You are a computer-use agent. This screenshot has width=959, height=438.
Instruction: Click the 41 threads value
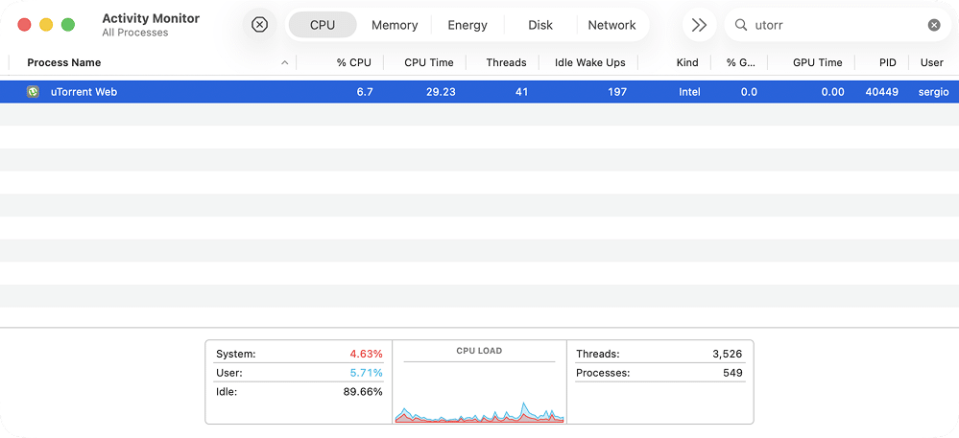click(x=521, y=92)
